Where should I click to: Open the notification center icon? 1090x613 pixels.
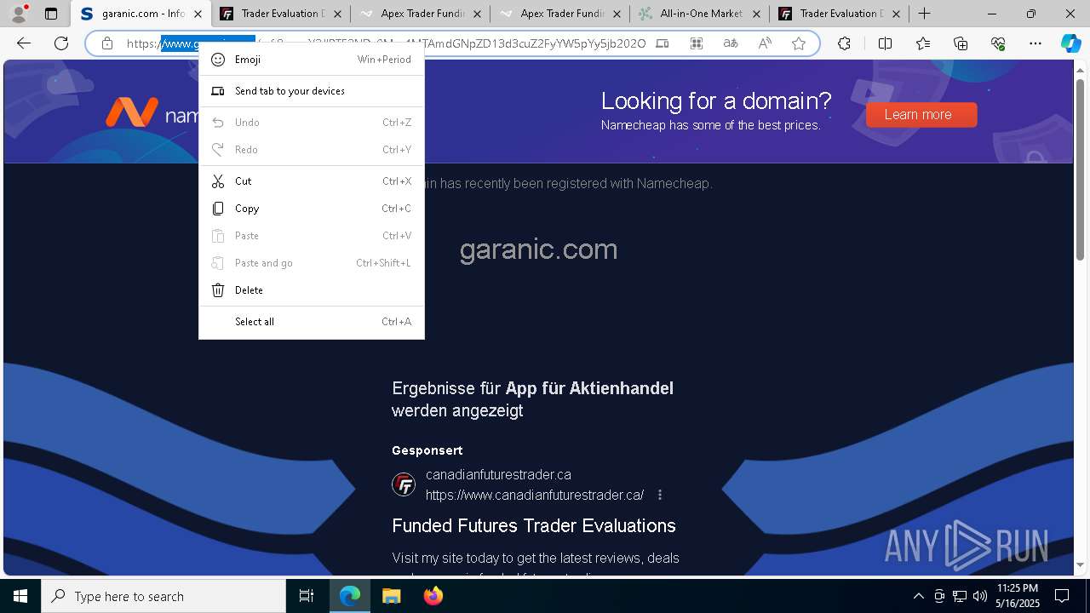pos(1062,596)
